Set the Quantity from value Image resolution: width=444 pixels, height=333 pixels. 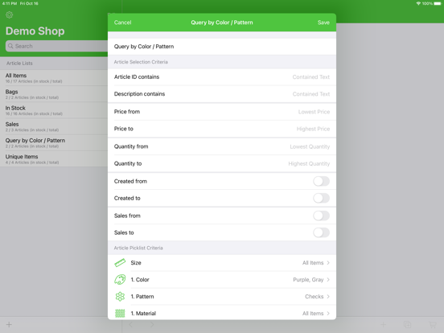222,146
